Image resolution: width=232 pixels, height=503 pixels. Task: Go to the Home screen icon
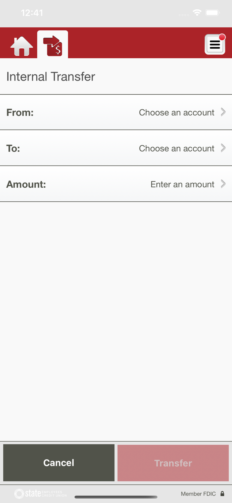pos(22,46)
